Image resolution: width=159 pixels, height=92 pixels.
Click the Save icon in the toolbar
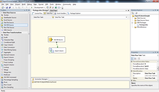click(7, 7)
